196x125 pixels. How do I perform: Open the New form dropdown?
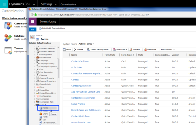(x=67, y=49)
